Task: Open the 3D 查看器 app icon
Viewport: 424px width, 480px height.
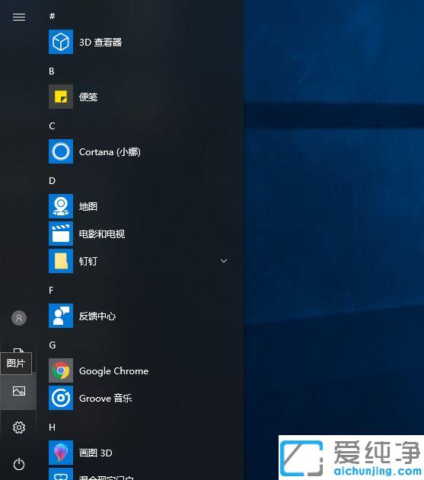Action: click(x=61, y=42)
